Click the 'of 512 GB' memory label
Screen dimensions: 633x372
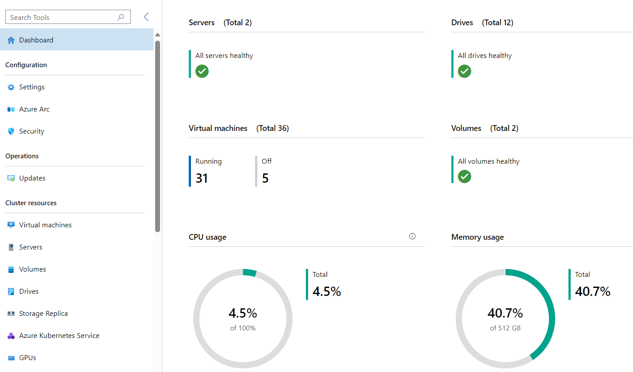click(x=505, y=328)
